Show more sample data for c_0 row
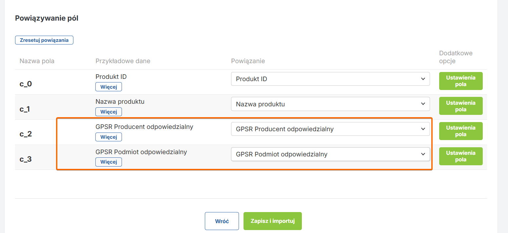508x233 pixels. [x=108, y=87]
